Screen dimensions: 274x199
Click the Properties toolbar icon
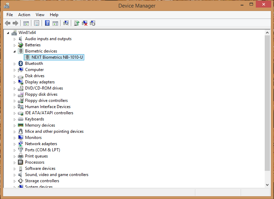coord(36,23)
